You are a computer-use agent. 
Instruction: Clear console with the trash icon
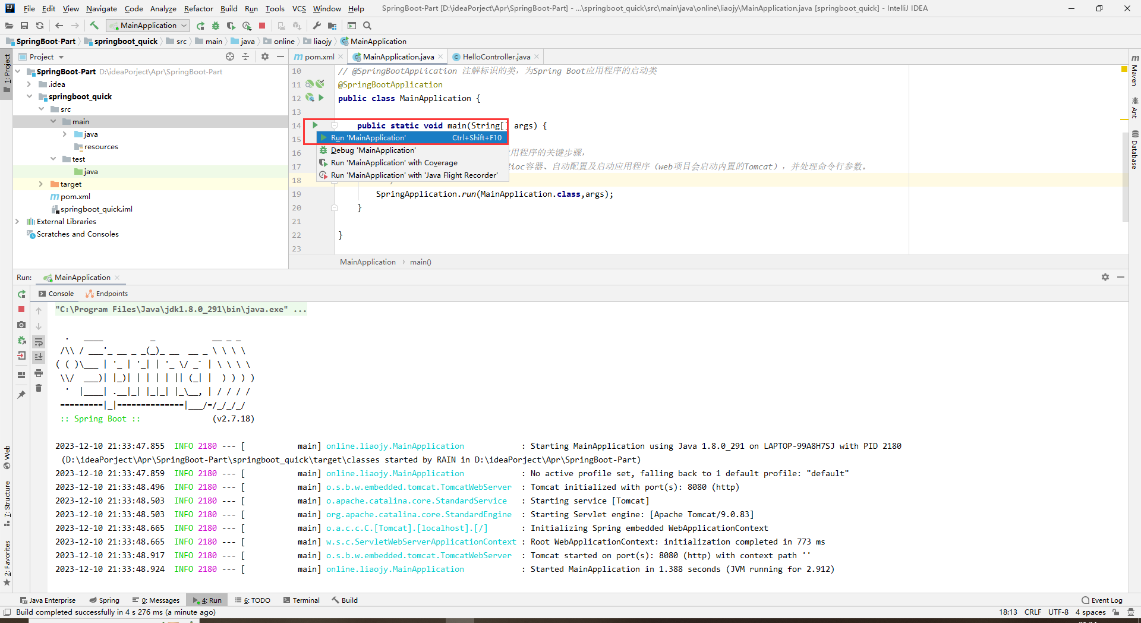point(39,388)
